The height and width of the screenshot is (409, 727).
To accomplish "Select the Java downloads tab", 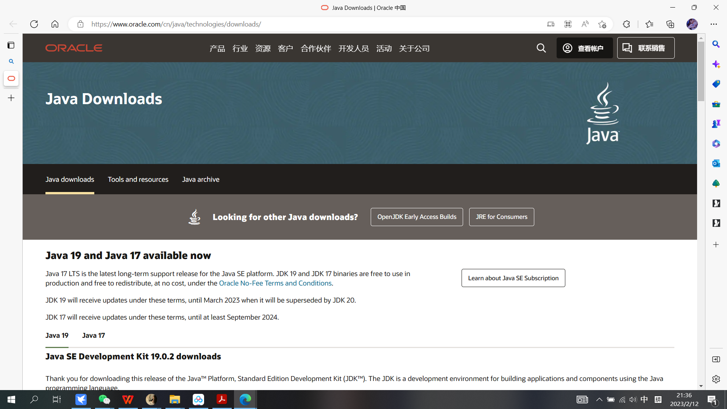I will [x=70, y=180].
